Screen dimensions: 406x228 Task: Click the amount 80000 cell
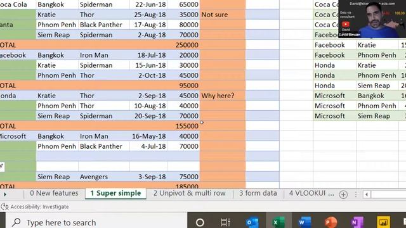[183, 25]
